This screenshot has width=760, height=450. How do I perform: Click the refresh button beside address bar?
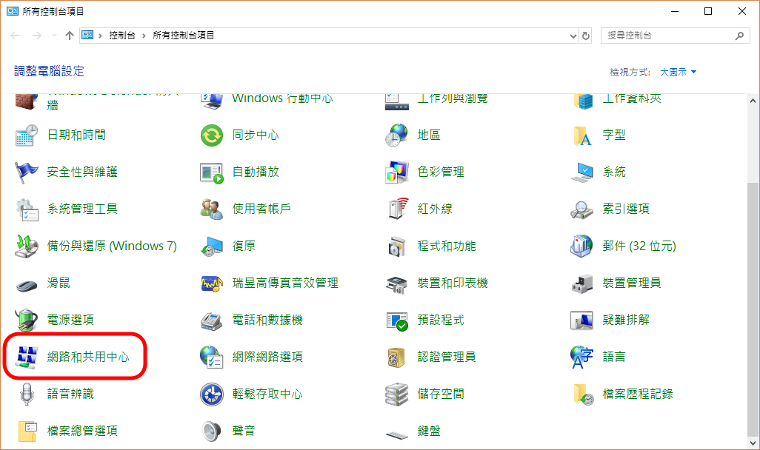586,36
